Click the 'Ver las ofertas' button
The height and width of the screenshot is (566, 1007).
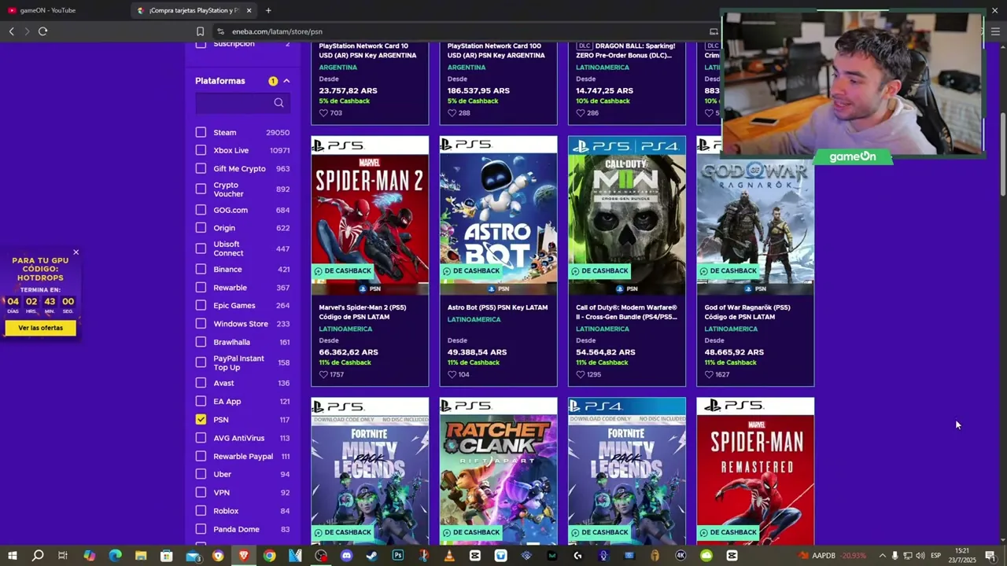tap(41, 328)
